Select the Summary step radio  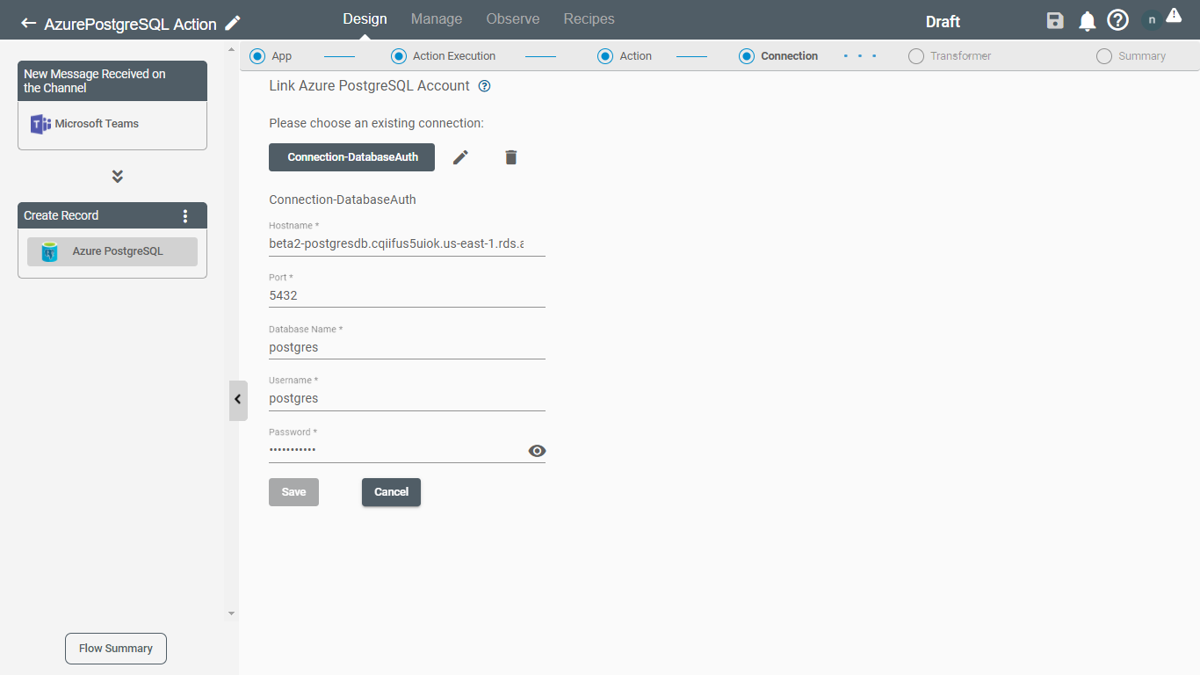click(x=1104, y=56)
